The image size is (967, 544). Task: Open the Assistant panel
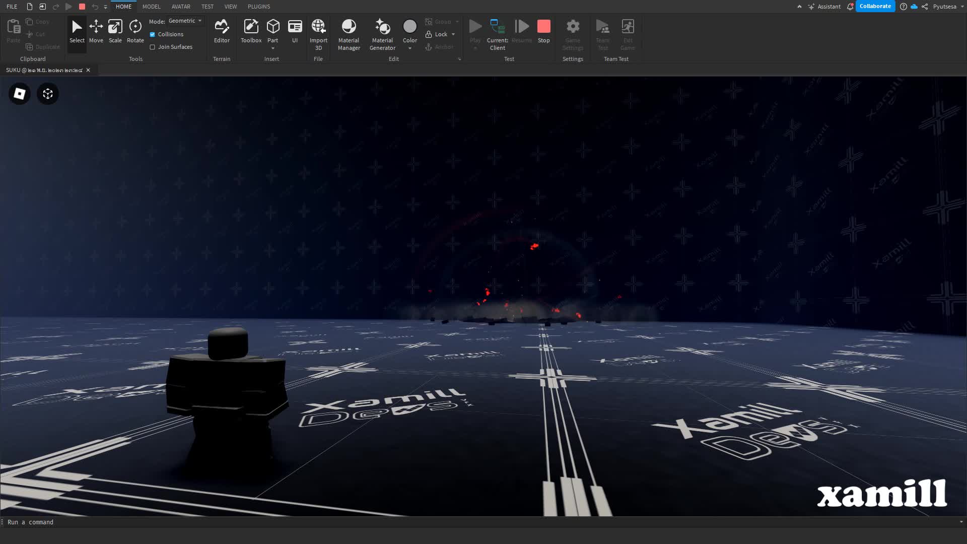click(x=824, y=7)
